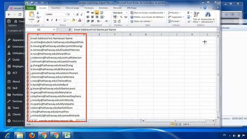This screenshot has width=247, height=139.
Task: Click the AutoSum sigma icon
Action: click(188, 13)
